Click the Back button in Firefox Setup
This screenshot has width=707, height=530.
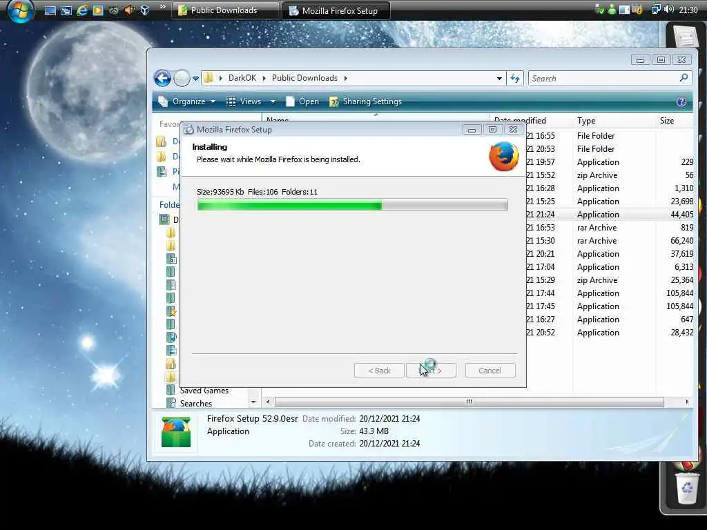pyautogui.click(x=379, y=371)
